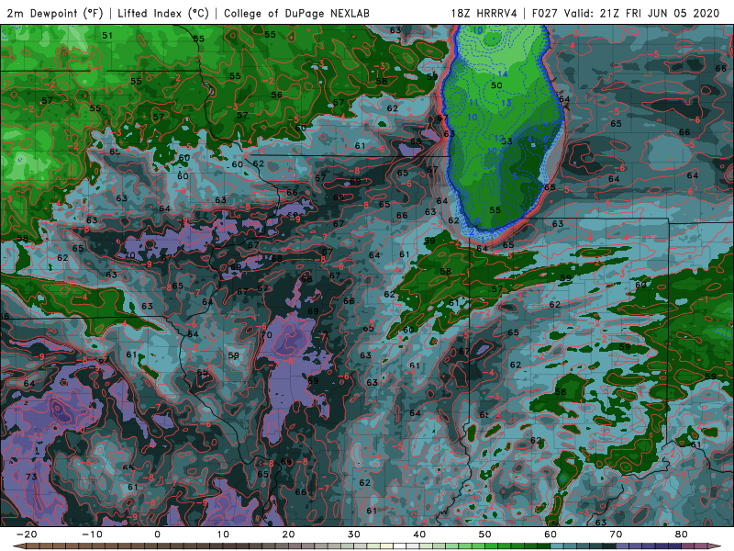Click the 'Lifted Index (°C)' title text

[163, 14]
